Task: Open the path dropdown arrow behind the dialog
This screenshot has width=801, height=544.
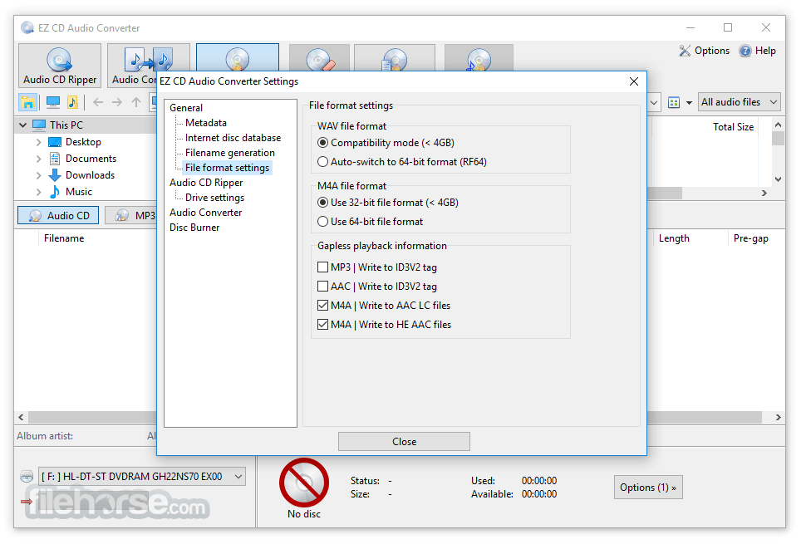Action: tap(654, 103)
